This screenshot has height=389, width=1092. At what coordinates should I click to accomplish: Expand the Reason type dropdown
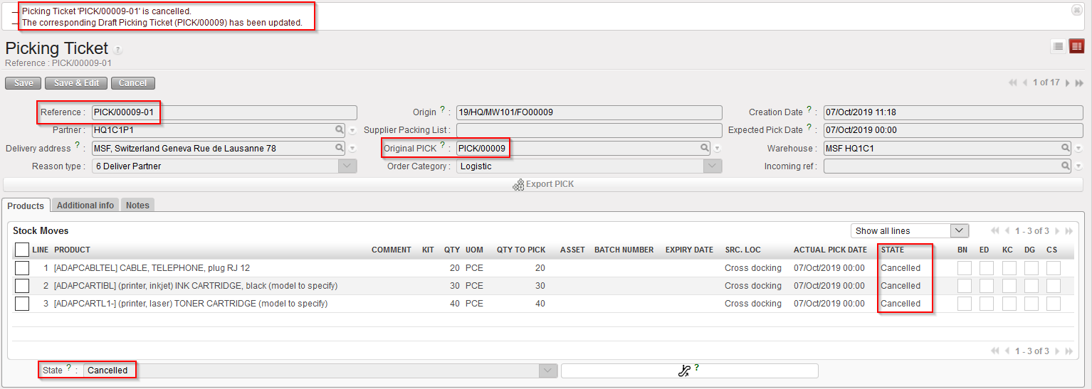point(347,166)
